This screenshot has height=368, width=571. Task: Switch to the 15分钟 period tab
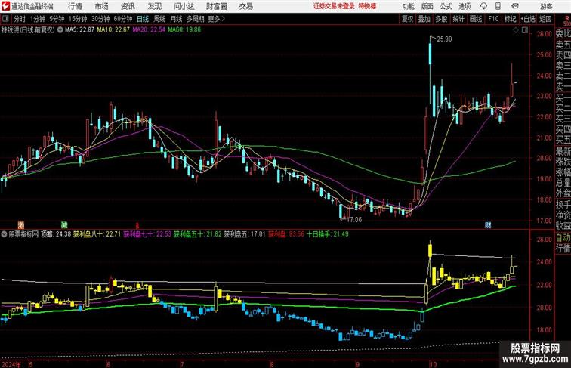pyautogui.click(x=78, y=19)
